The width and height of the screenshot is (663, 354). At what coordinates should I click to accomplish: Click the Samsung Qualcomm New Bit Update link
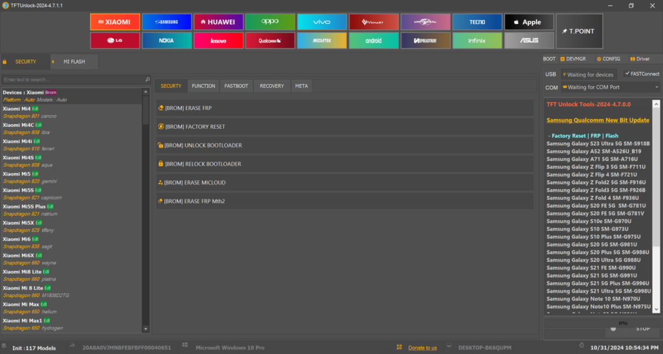click(x=598, y=120)
